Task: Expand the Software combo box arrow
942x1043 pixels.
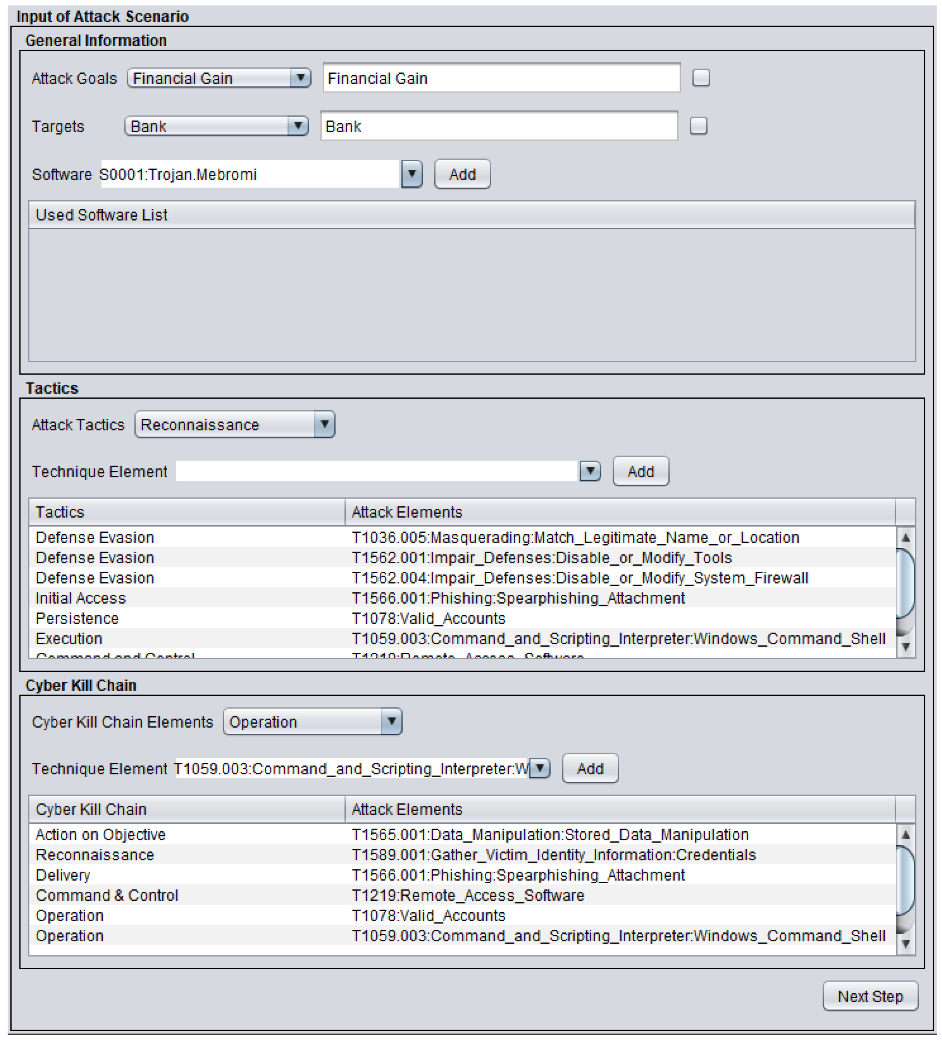Action: click(x=411, y=174)
